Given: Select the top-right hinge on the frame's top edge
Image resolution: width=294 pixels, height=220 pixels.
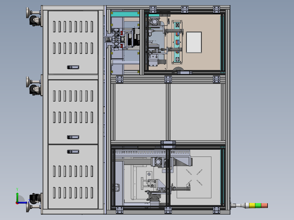Looking at the screenshot, I should (x=216, y=10).
